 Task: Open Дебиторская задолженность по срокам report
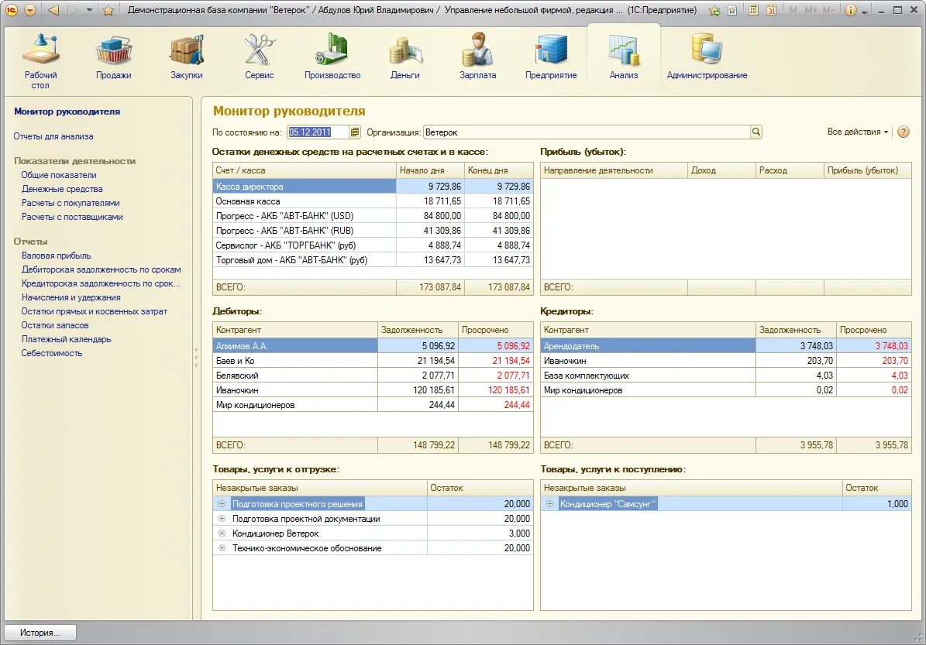101,269
